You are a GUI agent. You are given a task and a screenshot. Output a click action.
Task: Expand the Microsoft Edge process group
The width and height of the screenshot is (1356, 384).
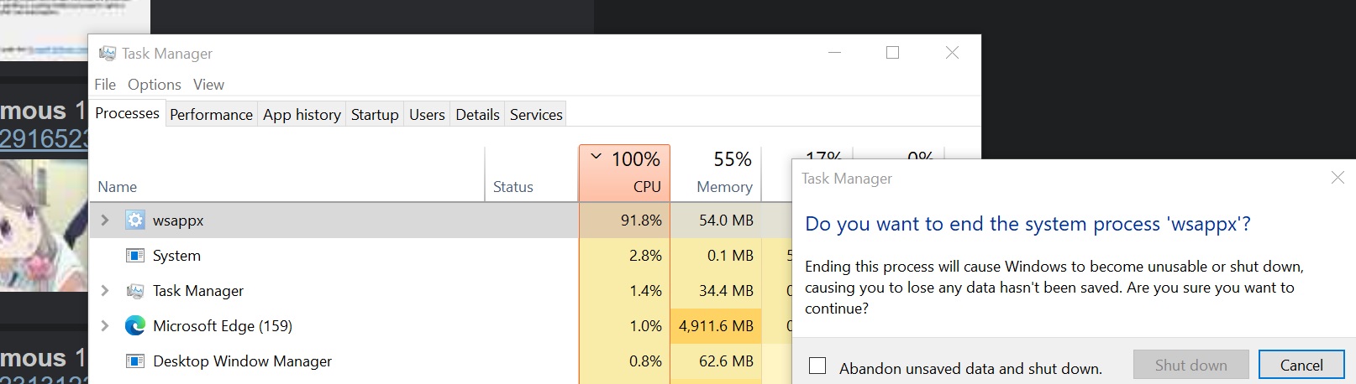coord(105,326)
